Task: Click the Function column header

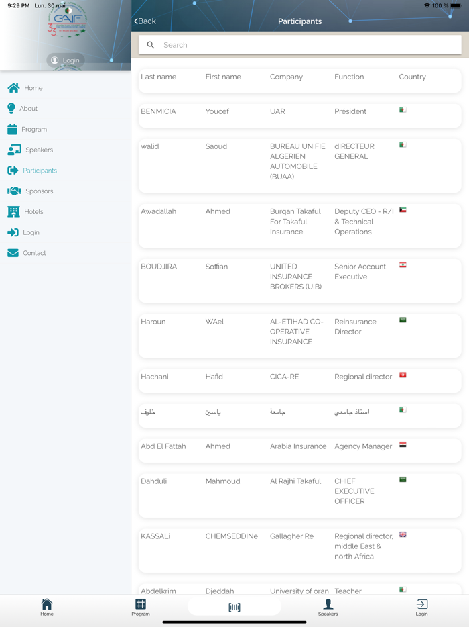Action: [349, 77]
